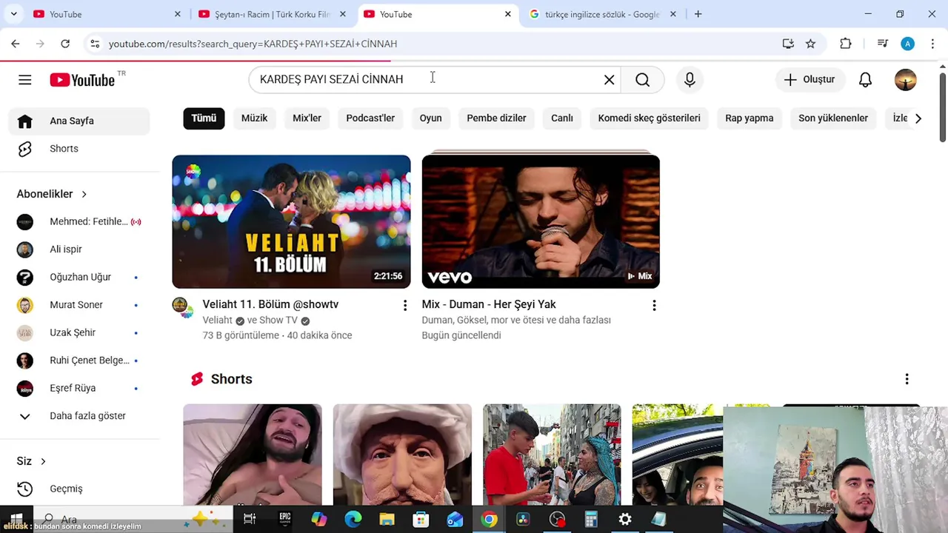Select the Tümü filter chip
The width and height of the screenshot is (948, 533).
(204, 118)
